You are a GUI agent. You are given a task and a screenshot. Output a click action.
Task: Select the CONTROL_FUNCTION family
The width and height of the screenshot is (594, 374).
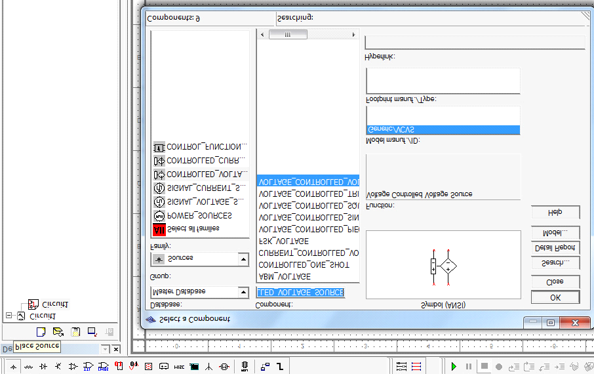point(200,147)
